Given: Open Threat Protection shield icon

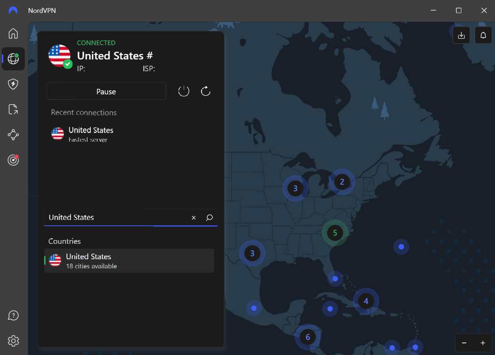Looking at the screenshot, I should click(x=13, y=84).
